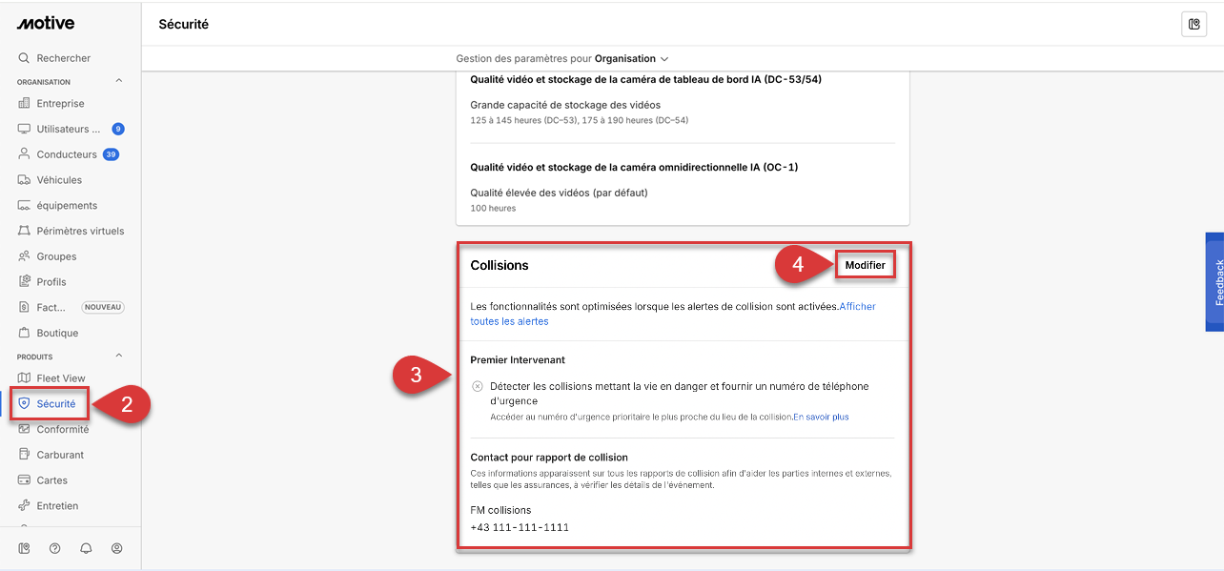Image resolution: width=1224 pixels, height=571 pixels.
Task: Open notifications bell in bottom sidebar
Action: (86, 548)
